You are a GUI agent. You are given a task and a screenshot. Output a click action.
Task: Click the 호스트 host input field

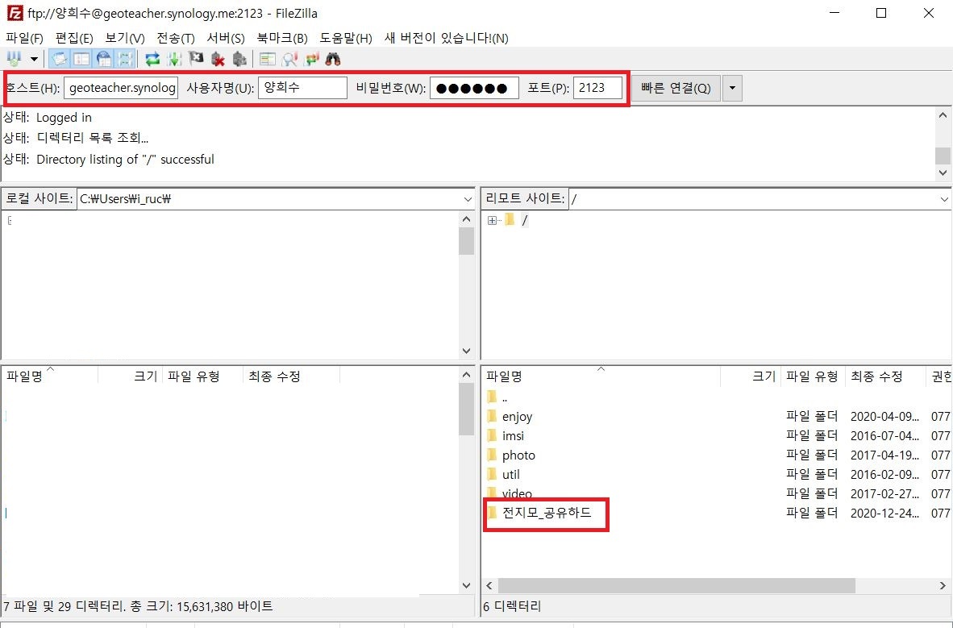coord(121,88)
